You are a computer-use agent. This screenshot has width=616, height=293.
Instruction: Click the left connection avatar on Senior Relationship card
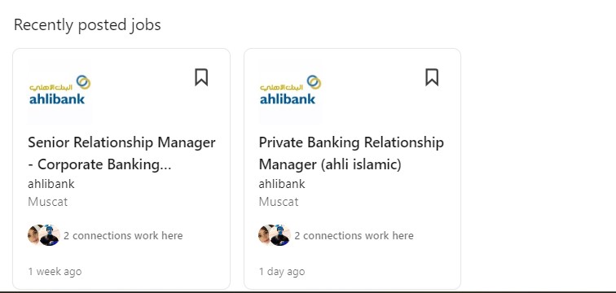(x=33, y=235)
